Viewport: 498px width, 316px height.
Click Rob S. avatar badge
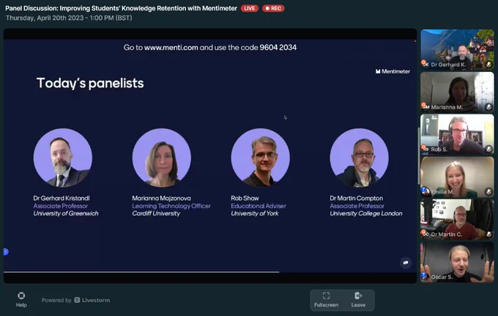425,148
